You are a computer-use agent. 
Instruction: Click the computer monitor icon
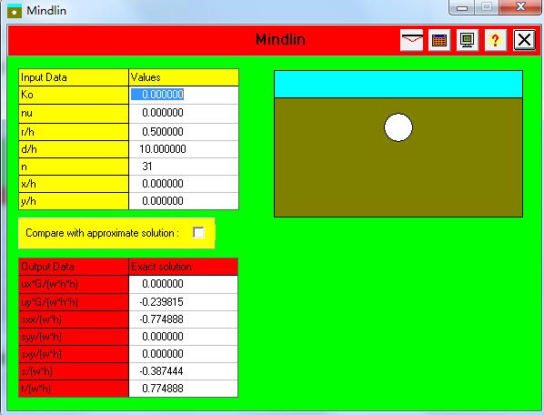[468, 40]
